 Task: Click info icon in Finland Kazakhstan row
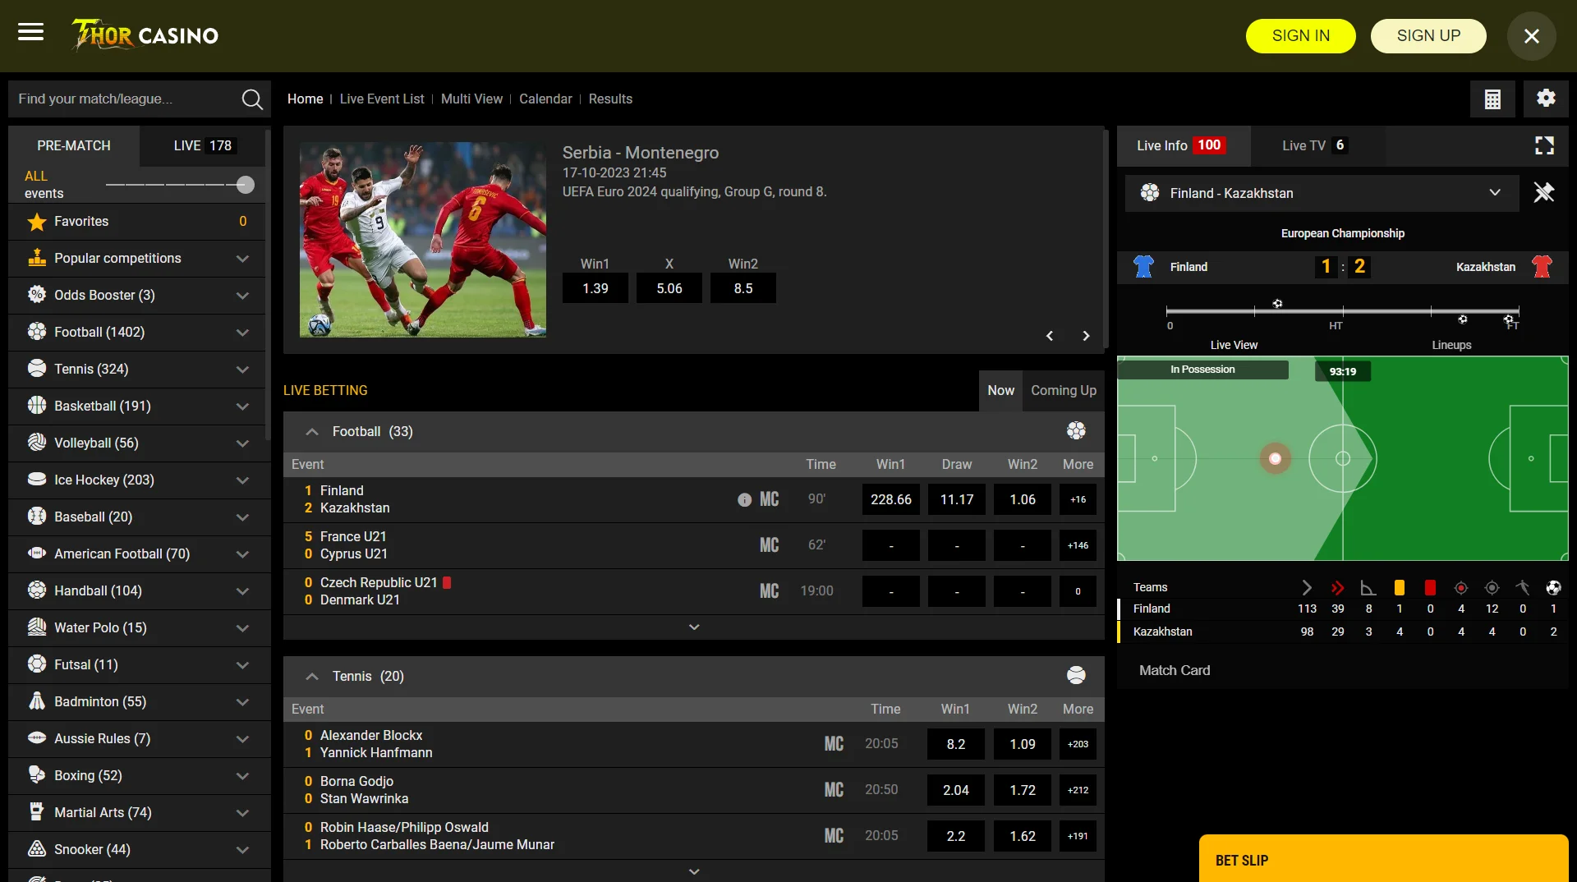(744, 499)
